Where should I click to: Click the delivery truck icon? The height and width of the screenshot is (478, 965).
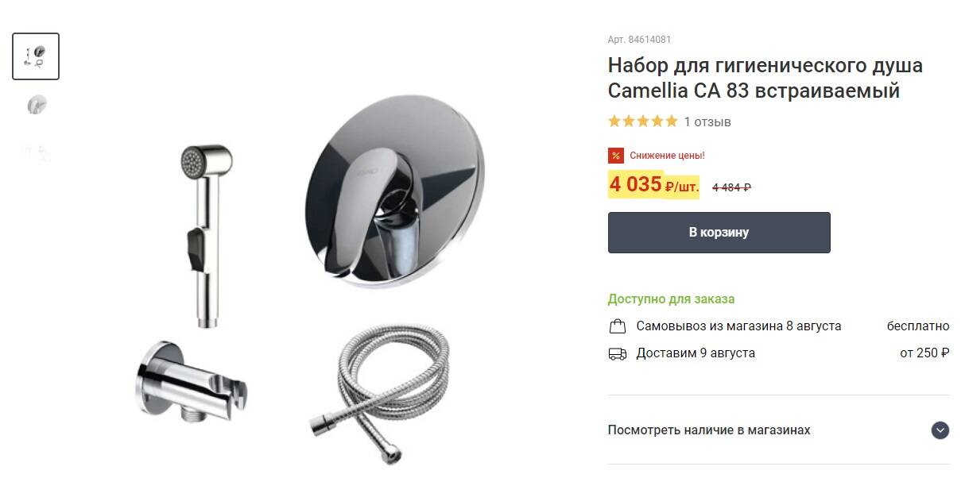pyautogui.click(x=617, y=353)
